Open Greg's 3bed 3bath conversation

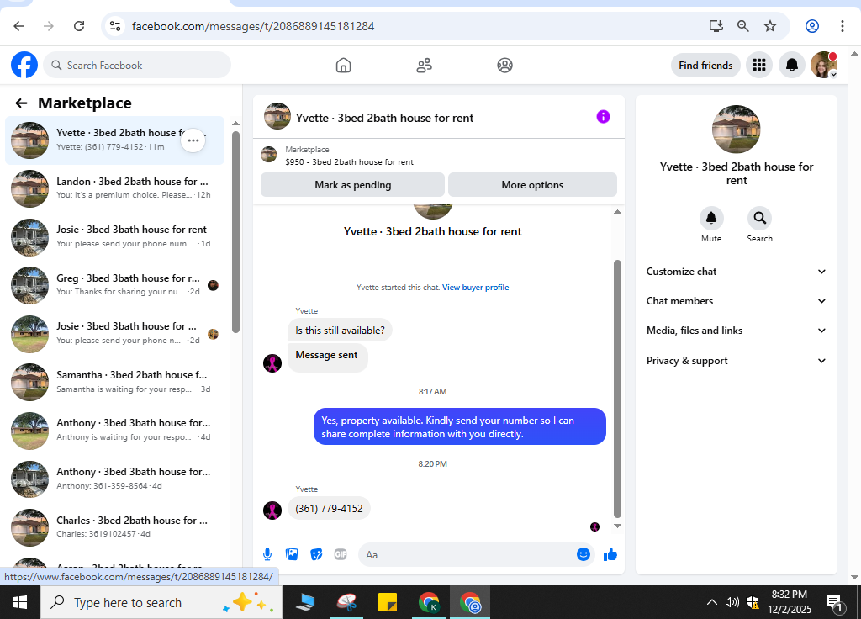[114, 285]
